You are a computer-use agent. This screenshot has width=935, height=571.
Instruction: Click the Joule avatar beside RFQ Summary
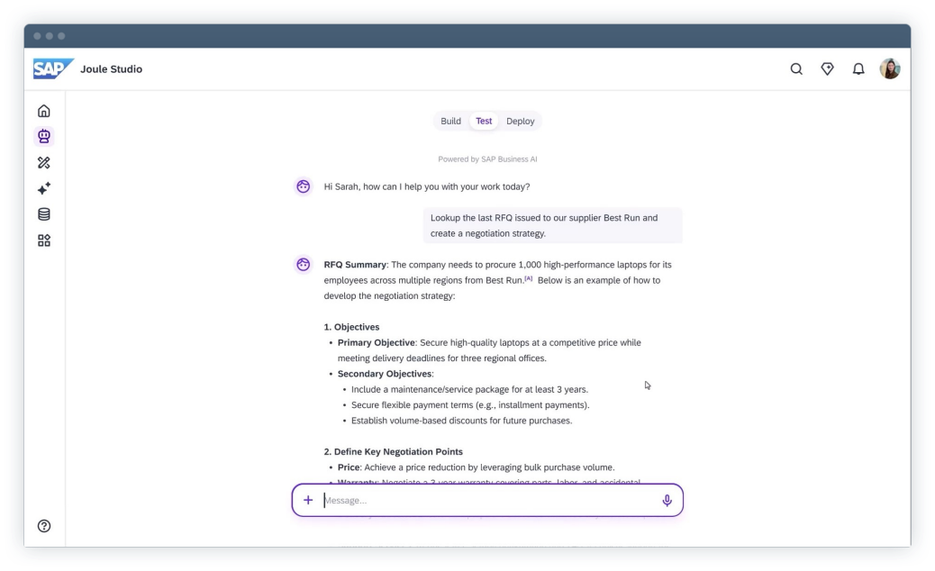[x=303, y=265]
